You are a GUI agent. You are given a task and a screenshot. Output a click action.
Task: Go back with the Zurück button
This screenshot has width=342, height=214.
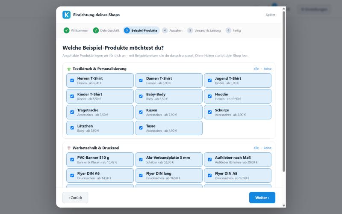[75, 198]
